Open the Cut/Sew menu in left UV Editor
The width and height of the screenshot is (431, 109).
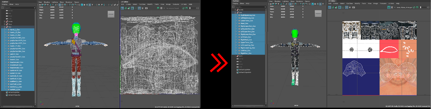point(142,4)
